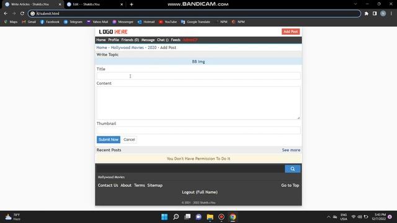
Task: Reload the page with the refresh icon
Action: point(22,14)
